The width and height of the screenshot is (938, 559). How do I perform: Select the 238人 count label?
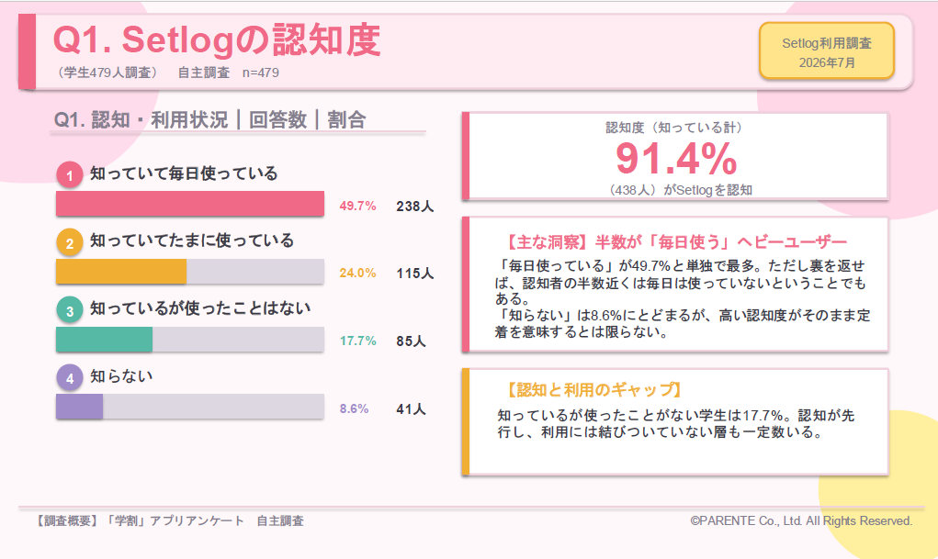(414, 207)
